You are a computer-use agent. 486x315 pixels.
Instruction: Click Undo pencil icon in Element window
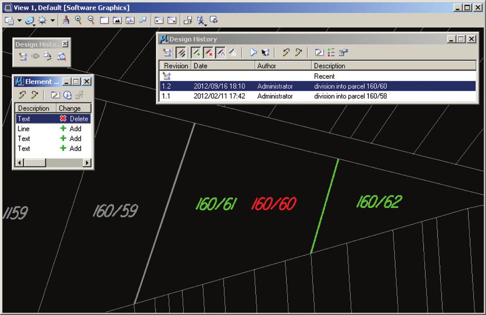pyautogui.click(x=22, y=95)
